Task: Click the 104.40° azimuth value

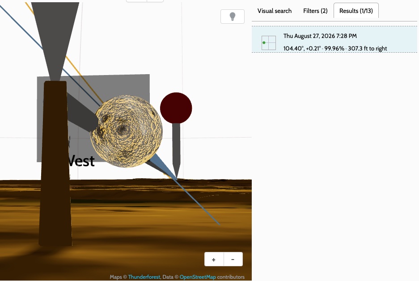Action: [x=294, y=48]
